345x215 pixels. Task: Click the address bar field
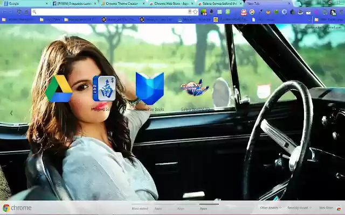(115, 12)
